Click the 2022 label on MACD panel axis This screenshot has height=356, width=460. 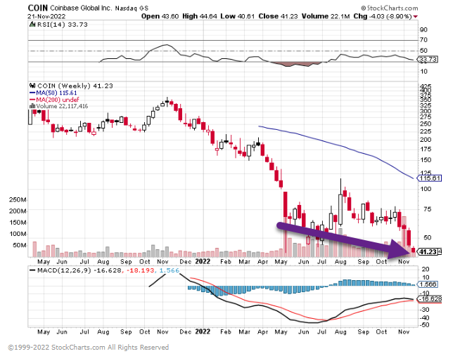[x=203, y=331]
